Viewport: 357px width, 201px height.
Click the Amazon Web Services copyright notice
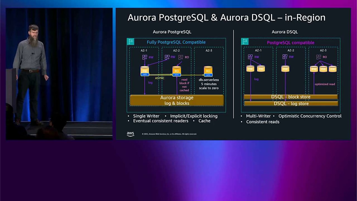point(169,134)
